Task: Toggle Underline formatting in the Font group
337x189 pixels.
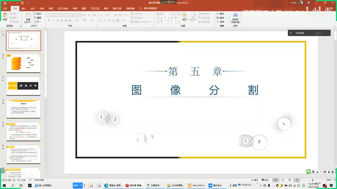Action: pyautogui.click(x=57, y=20)
